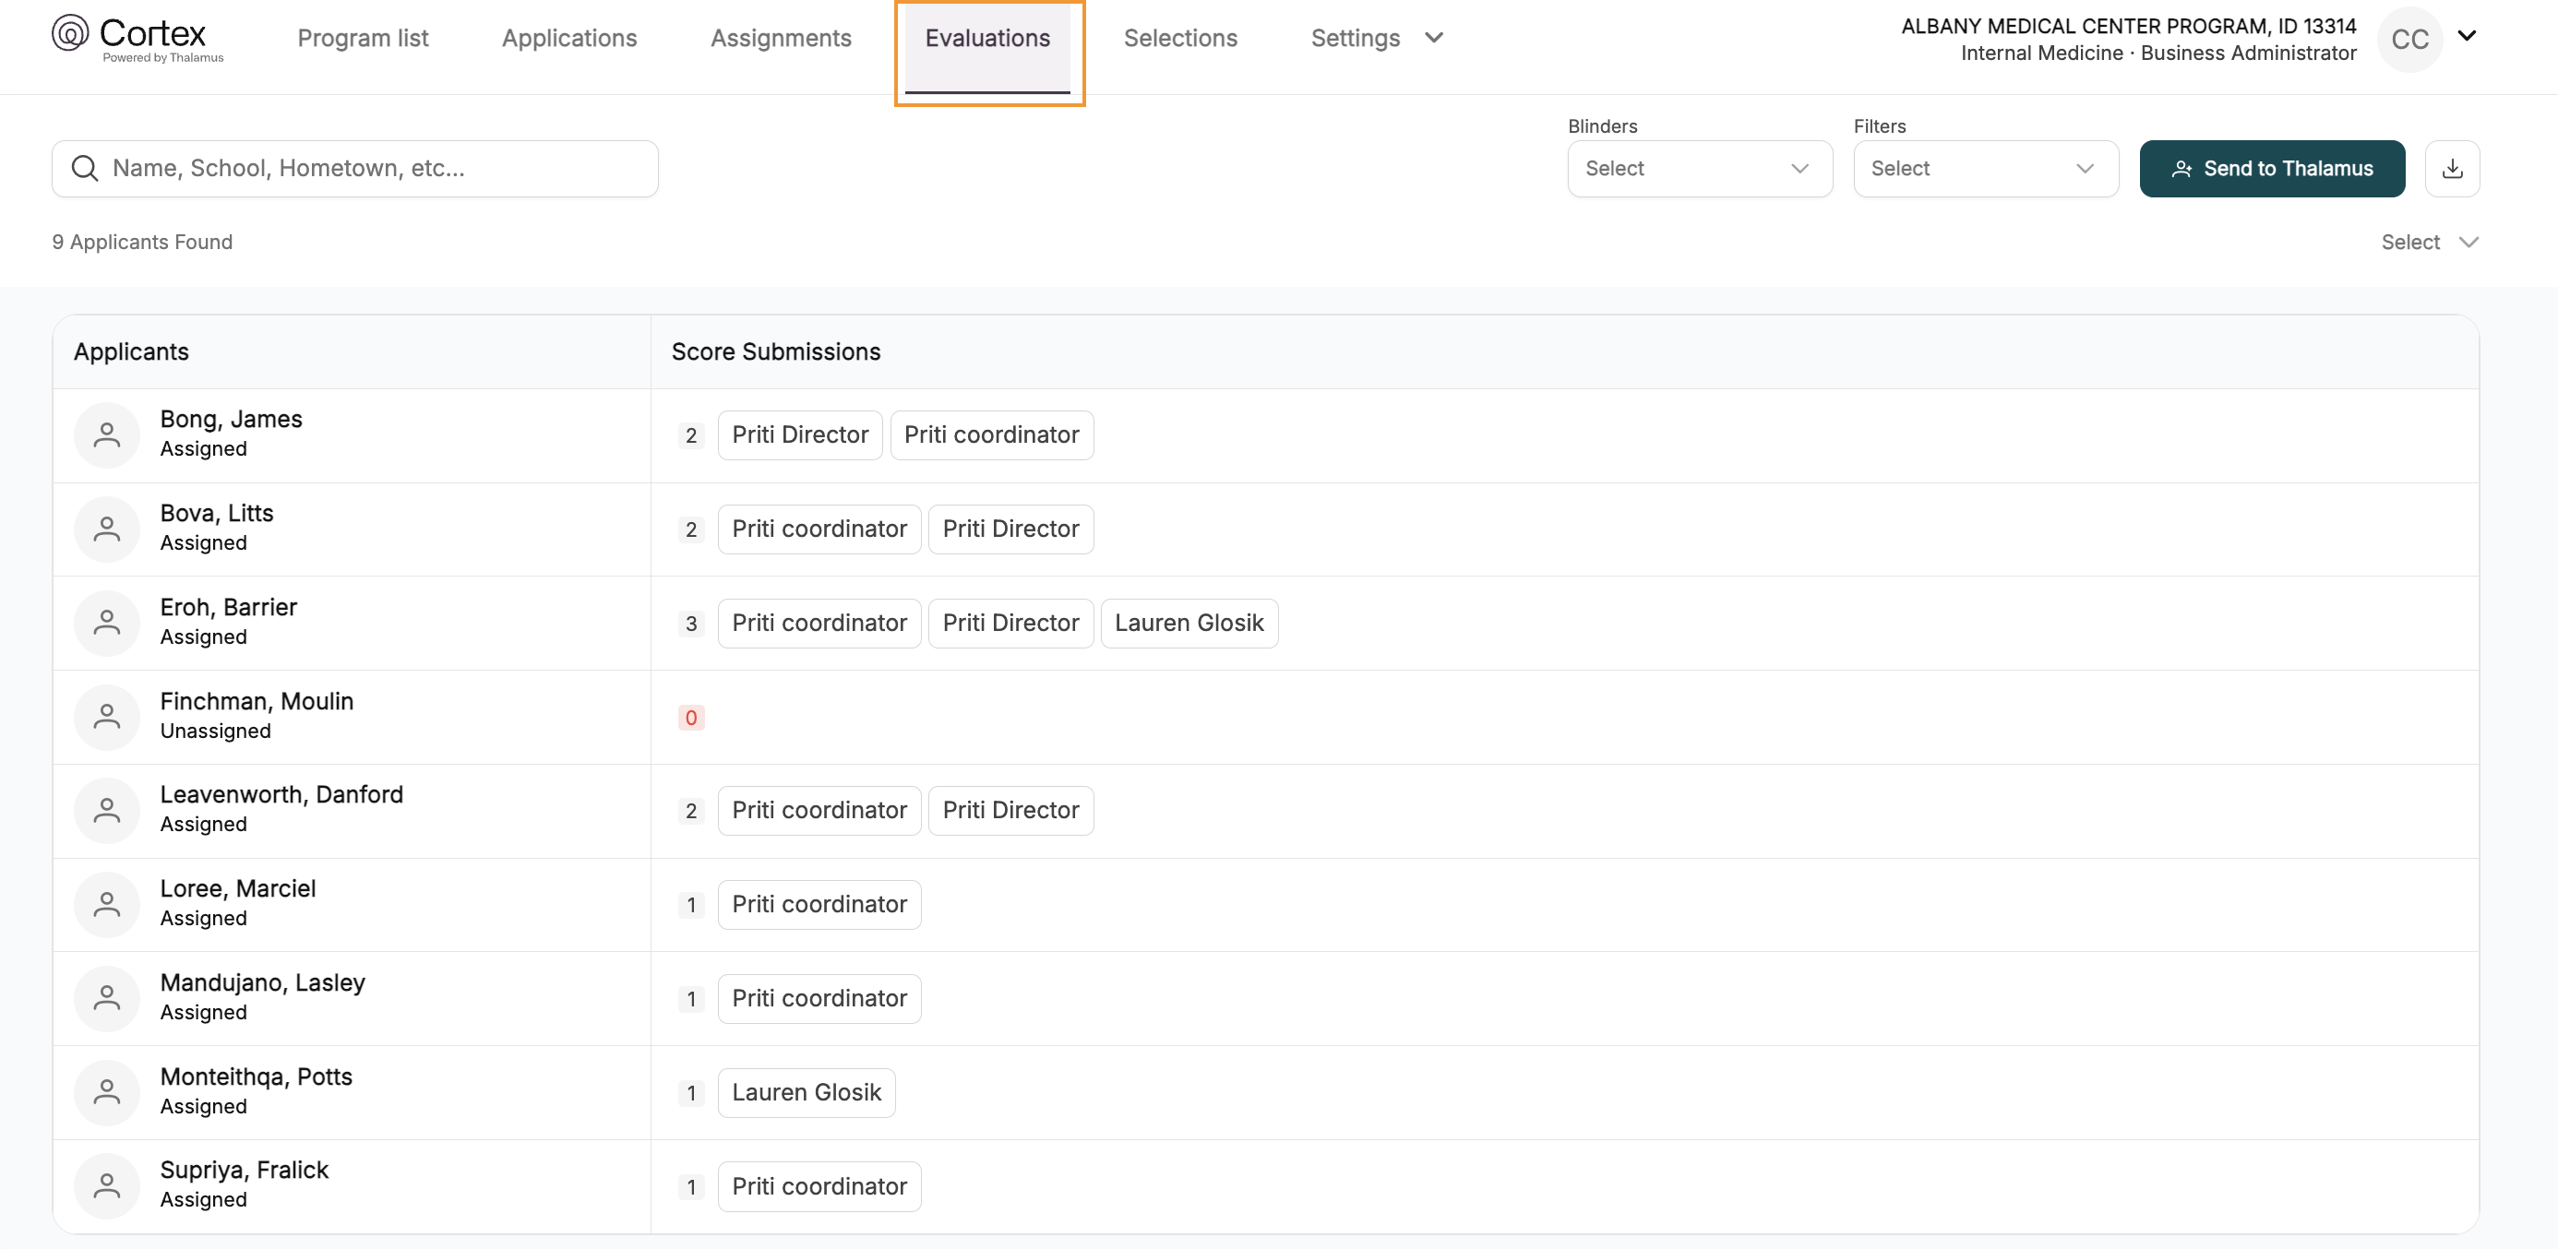The image size is (2558, 1249).
Task: Click the red 0 count for Finchman, Moulin
Action: [x=691, y=718]
